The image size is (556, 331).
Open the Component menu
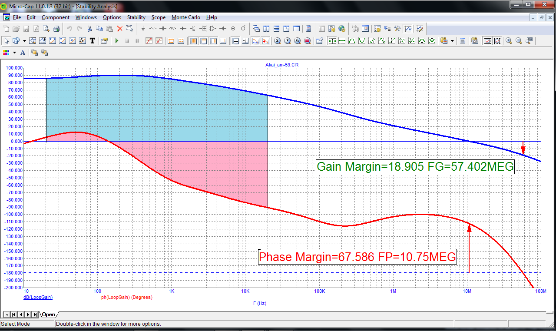pyautogui.click(x=56, y=17)
